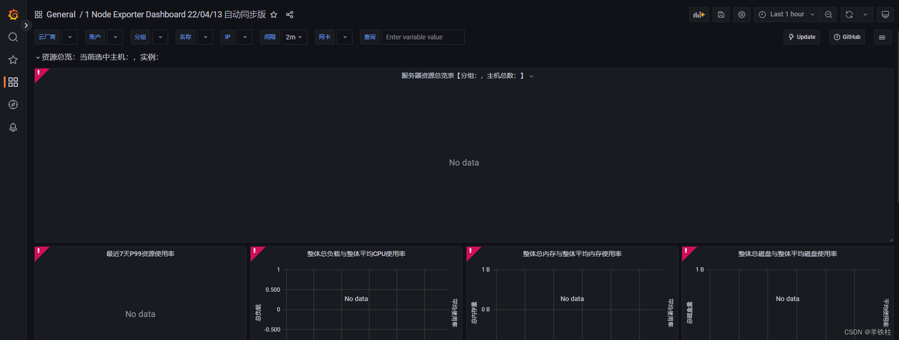Open the 名称 variable dropdown
Viewport: 899px width, 340px height.
[206, 37]
